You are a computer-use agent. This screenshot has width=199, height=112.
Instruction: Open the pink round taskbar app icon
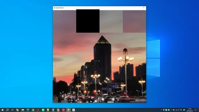tap(63, 110)
